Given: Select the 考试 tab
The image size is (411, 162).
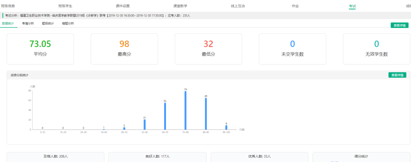Looking at the screenshot, I should pos(352,6).
